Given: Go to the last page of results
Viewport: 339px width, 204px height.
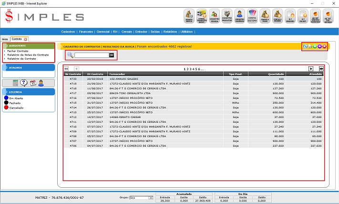Looking at the screenshot, I should (321, 69).
